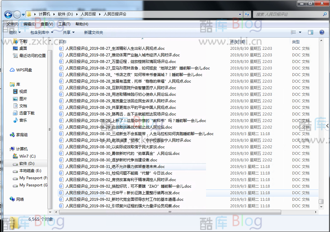The width and height of the screenshot is (330, 232).
Task: Open the view options dropdown arrow
Action: [300, 33]
